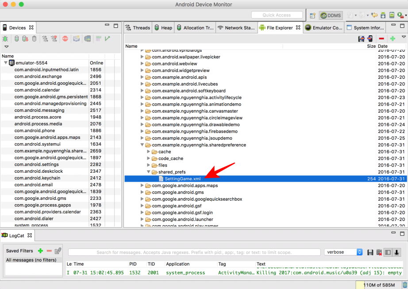Save LogCat output with floppy disk icon

pyautogui.click(x=370, y=252)
